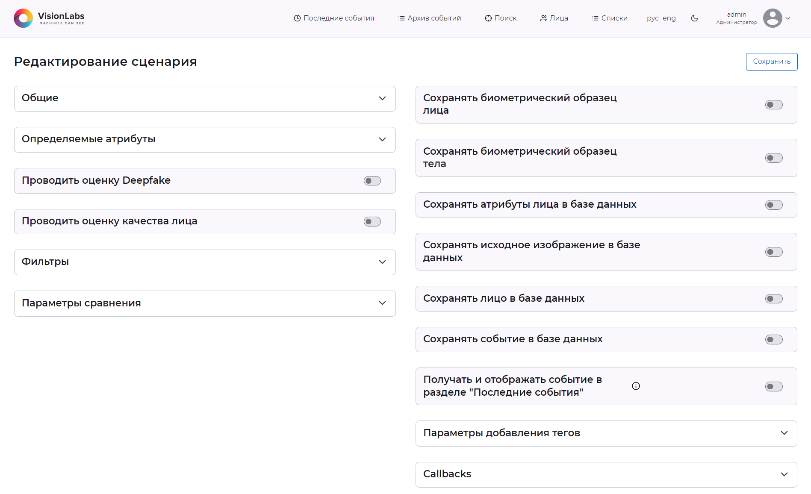Expand the Фильтры section
The width and height of the screenshot is (811, 494).
(x=205, y=262)
